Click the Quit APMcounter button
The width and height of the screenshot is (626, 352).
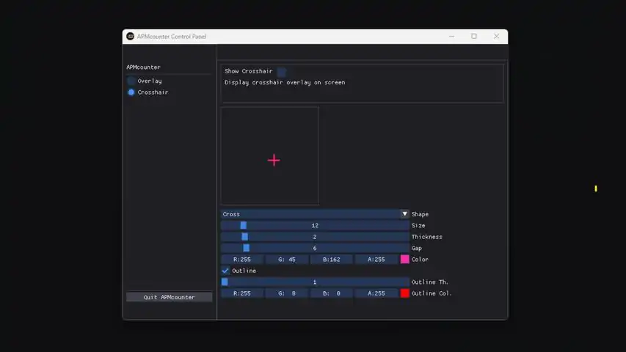(x=170, y=297)
